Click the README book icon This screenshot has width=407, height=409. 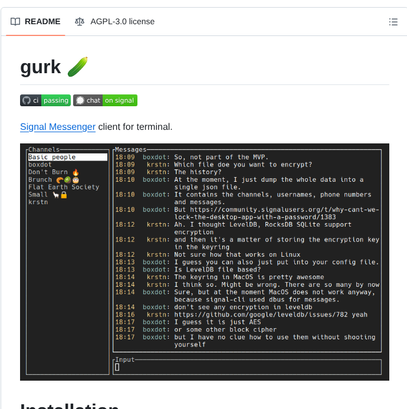(x=15, y=22)
